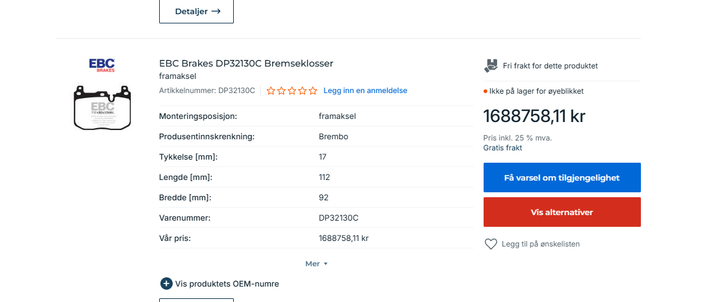Click the Lengde [mm] value 112

tap(324, 178)
